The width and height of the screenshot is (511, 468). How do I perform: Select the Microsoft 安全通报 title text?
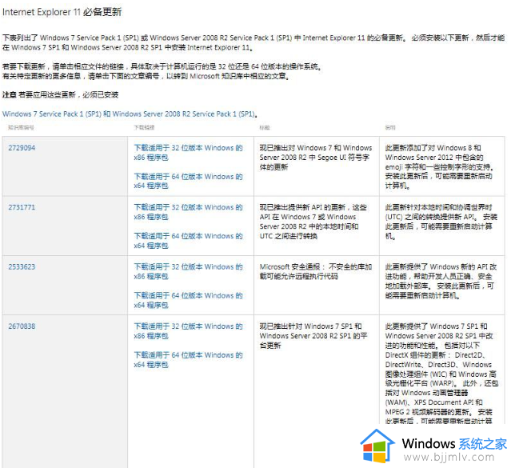click(x=315, y=271)
